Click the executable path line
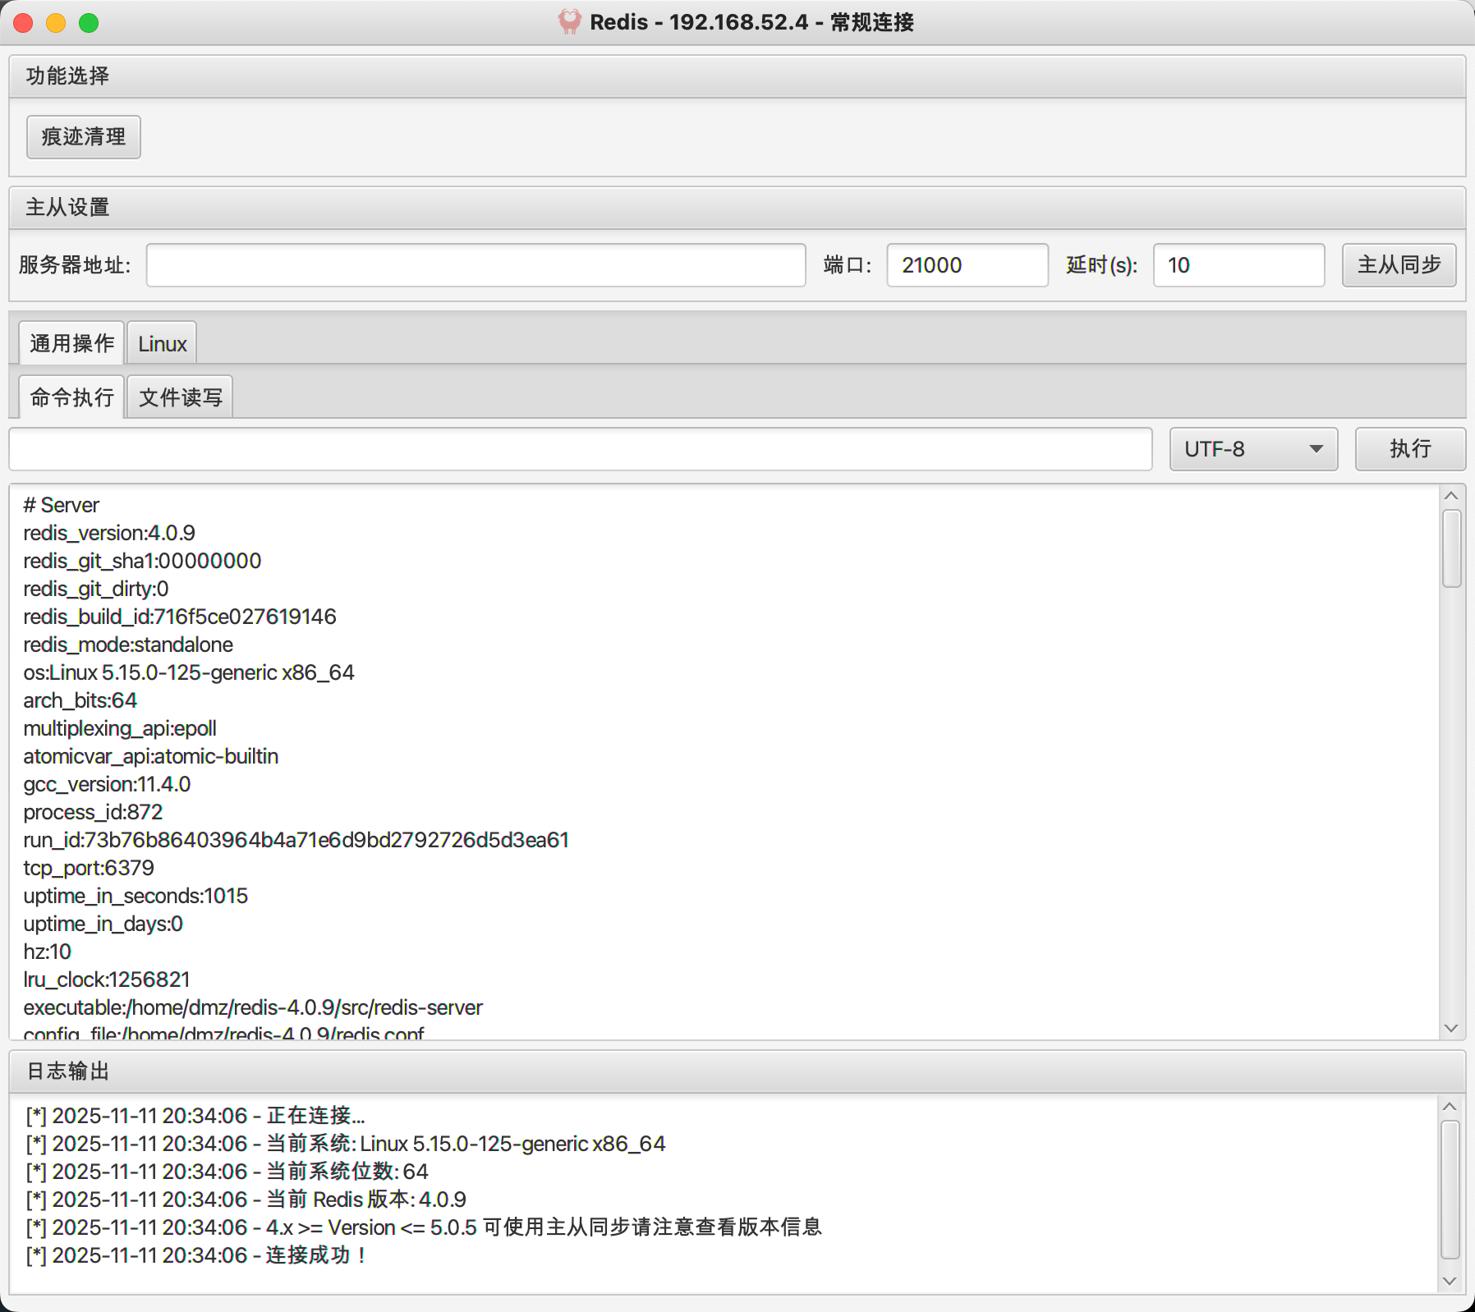This screenshot has height=1312, width=1475. pyautogui.click(x=253, y=1007)
